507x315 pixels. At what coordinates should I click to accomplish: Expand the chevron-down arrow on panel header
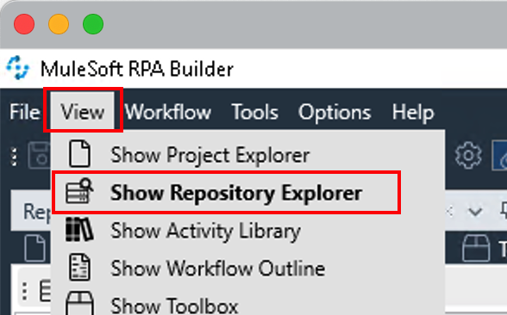tap(475, 212)
